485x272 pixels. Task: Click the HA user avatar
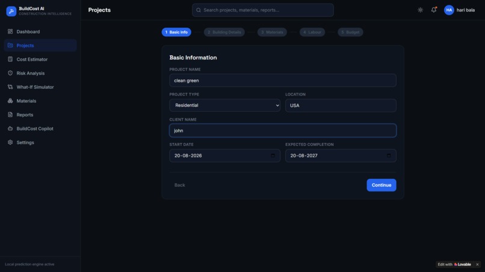(449, 10)
